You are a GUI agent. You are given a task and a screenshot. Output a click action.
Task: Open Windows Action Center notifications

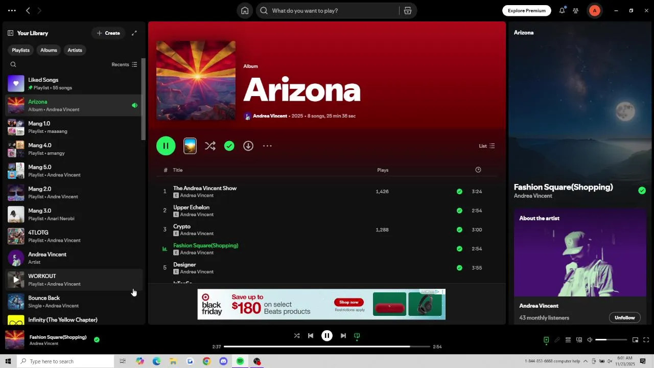tap(643, 361)
